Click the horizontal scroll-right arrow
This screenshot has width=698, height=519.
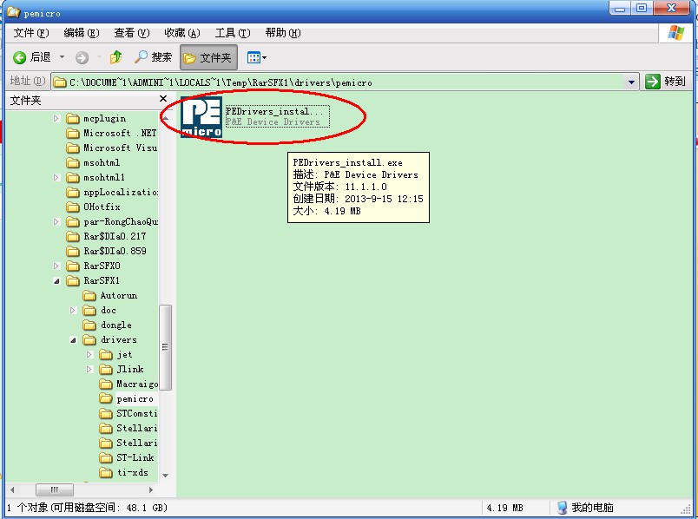point(151,489)
